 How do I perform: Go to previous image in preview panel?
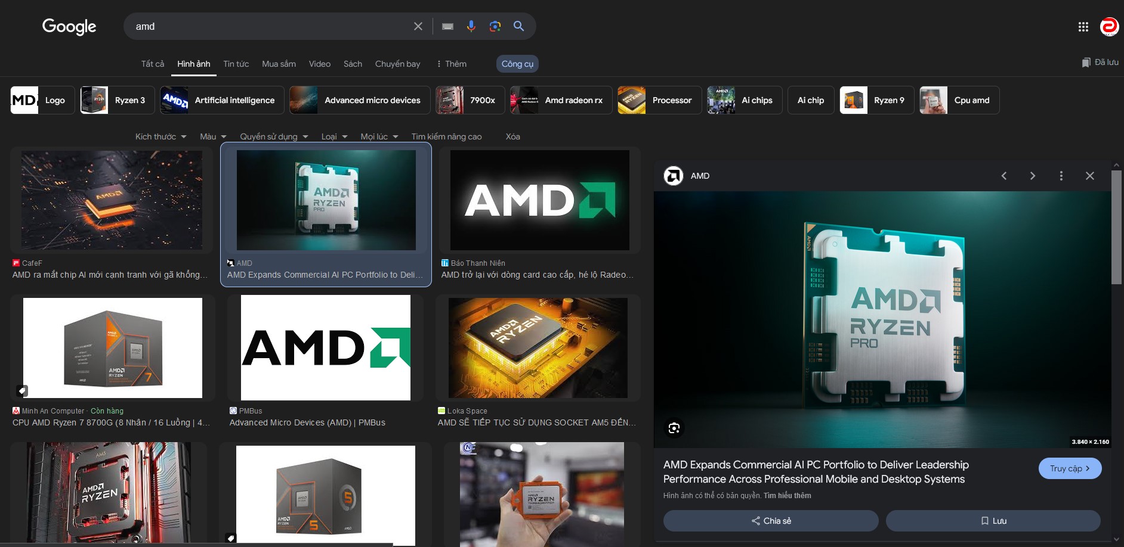1004,176
